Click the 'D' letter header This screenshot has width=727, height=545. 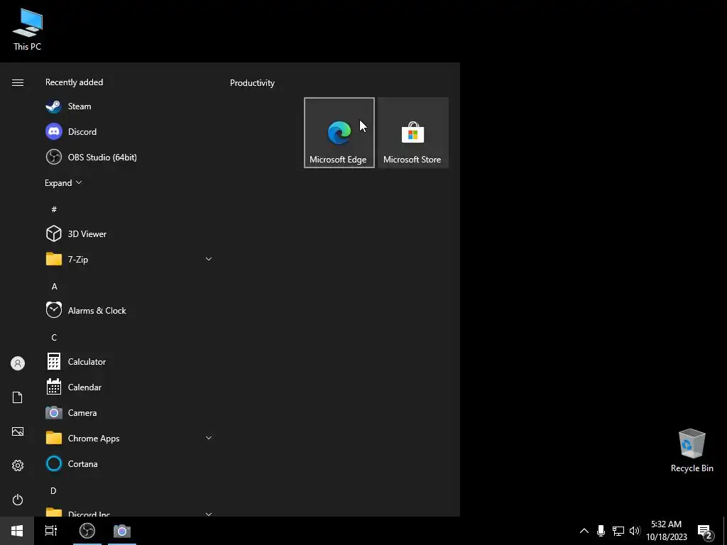[x=53, y=491]
